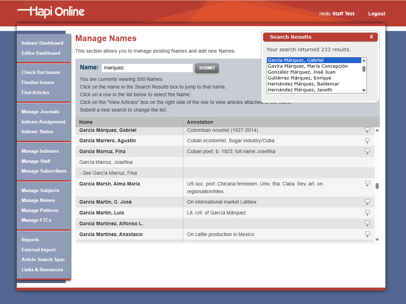View articles for García Martínez, Alfonso L.
The height and width of the screenshot is (304, 406).
coord(367,223)
